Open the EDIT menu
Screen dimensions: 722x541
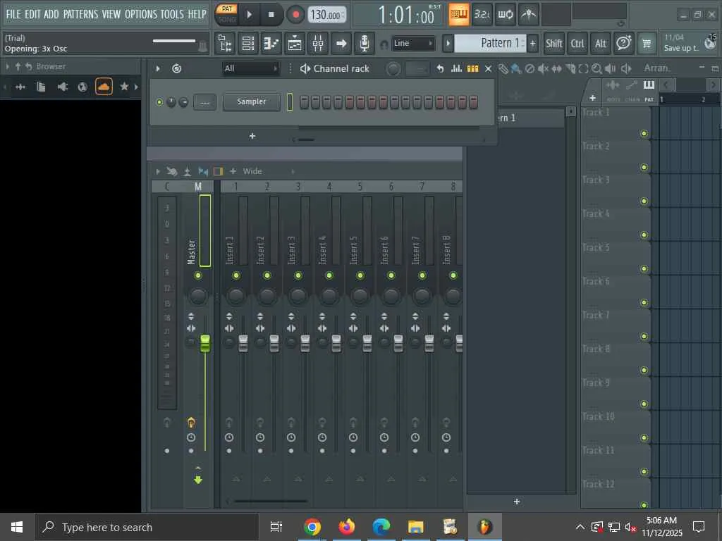coord(32,14)
